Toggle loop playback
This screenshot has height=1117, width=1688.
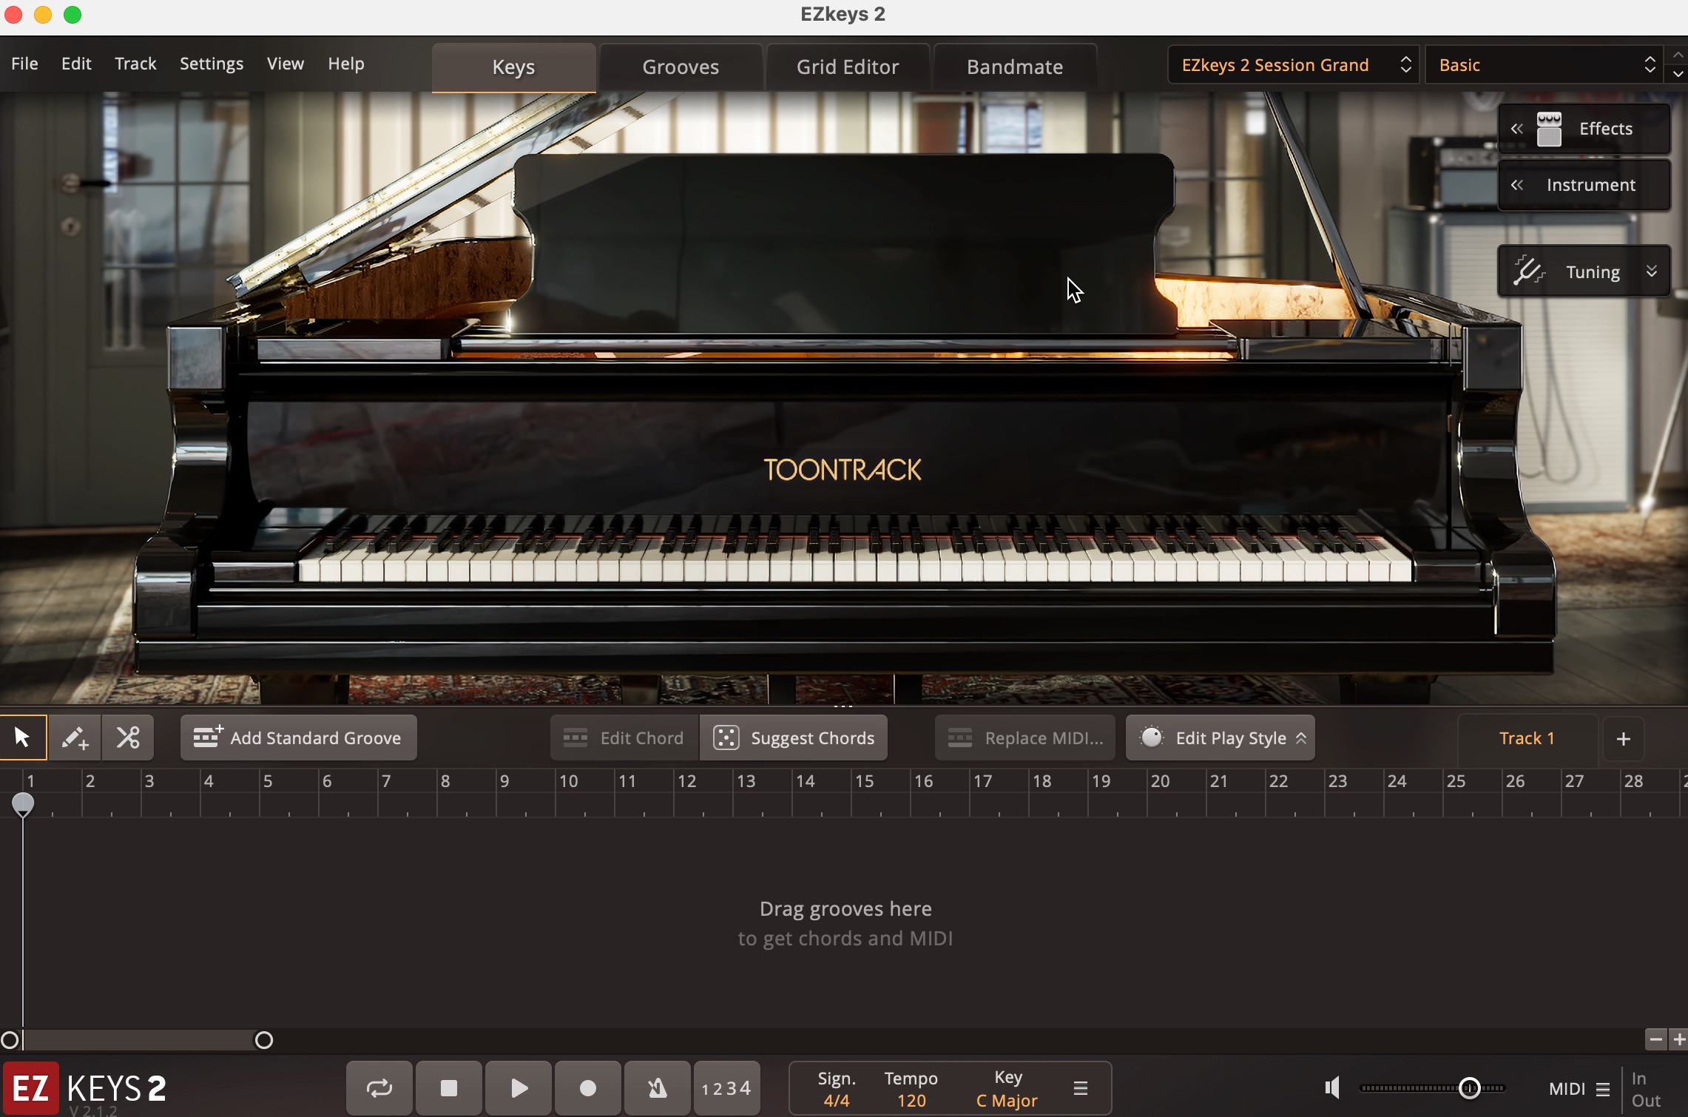[379, 1088]
